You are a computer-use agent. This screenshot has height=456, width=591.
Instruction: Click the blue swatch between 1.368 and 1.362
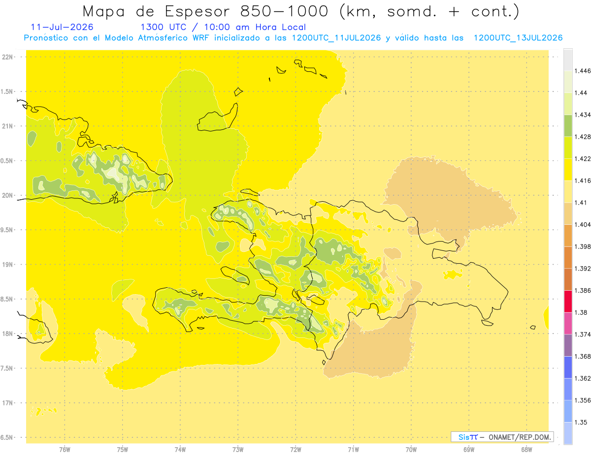pyautogui.click(x=568, y=367)
